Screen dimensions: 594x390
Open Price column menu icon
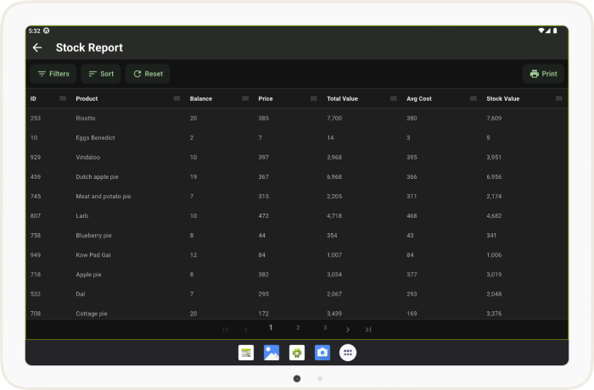pos(314,98)
